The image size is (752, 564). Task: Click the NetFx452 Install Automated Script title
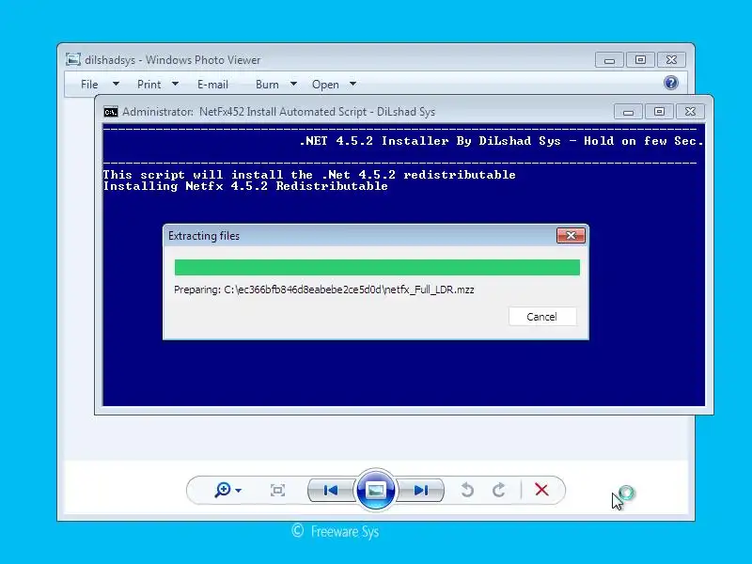tap(278, 112)
